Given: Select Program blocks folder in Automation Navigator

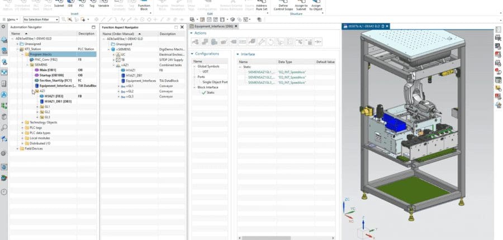Looking at the screenshot, I should click(40, 54).
